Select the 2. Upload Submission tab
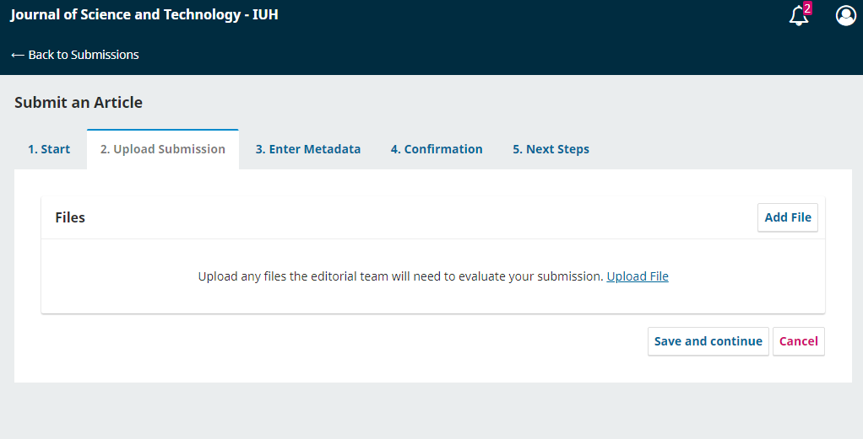The width and height of the screenshot is (863, 439). point(163,149)
